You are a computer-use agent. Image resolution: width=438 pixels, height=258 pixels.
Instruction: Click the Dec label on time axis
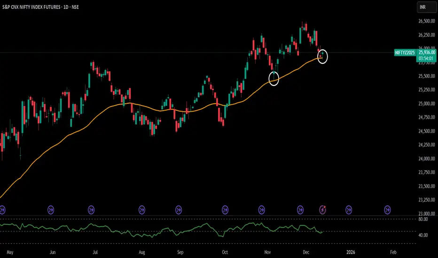(x=306, y=252)
